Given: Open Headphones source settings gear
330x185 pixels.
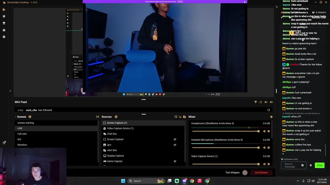Looking at the screenshot, I should [269, 131].
